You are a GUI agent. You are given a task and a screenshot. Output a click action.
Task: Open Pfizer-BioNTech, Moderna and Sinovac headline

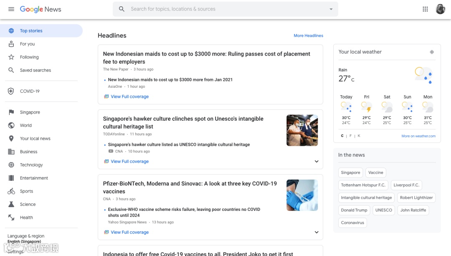190,188
